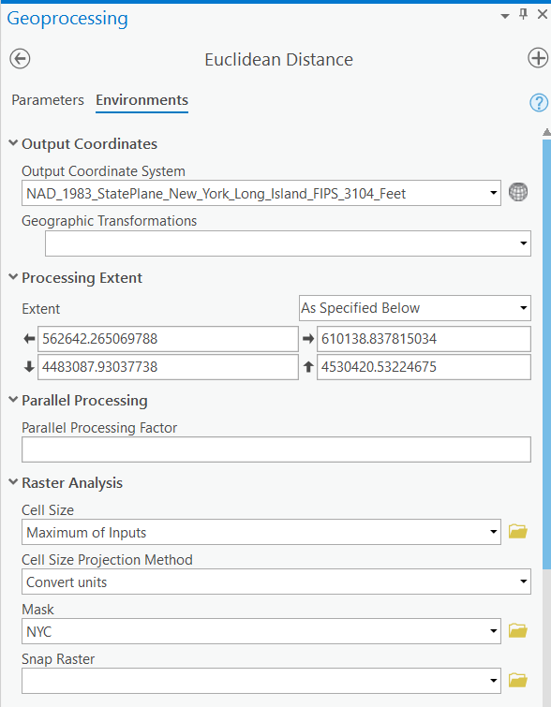Select the Environments tab
This screenshot has height=707, width=551.
tap(141, 99)
